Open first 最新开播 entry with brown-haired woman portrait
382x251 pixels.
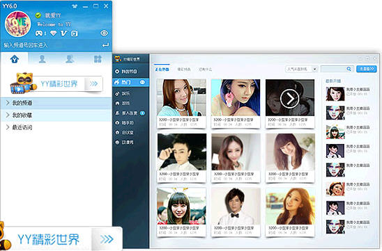click(x=348, y=94)
